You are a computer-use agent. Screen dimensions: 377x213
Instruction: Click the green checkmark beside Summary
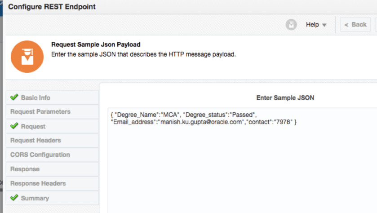coord(14,198)
